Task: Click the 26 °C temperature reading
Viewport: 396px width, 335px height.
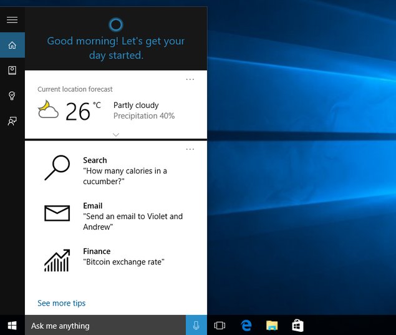Action: click(83, 111)
